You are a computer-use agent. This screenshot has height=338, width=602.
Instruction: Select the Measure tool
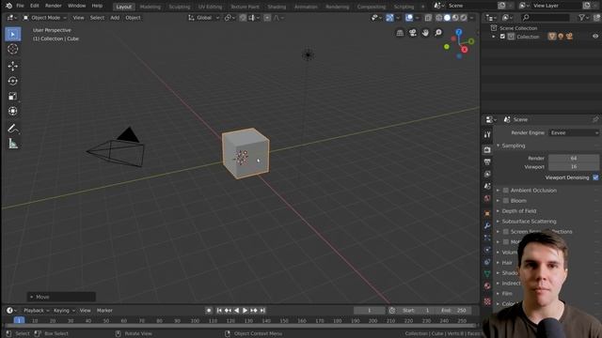click(12, 144)
